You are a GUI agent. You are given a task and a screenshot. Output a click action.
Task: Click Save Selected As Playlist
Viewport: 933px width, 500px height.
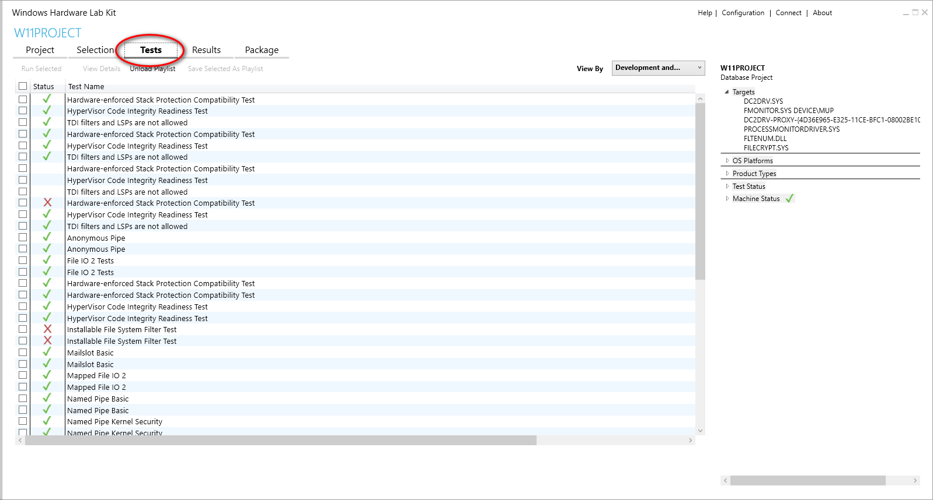[x=225, y=69]
